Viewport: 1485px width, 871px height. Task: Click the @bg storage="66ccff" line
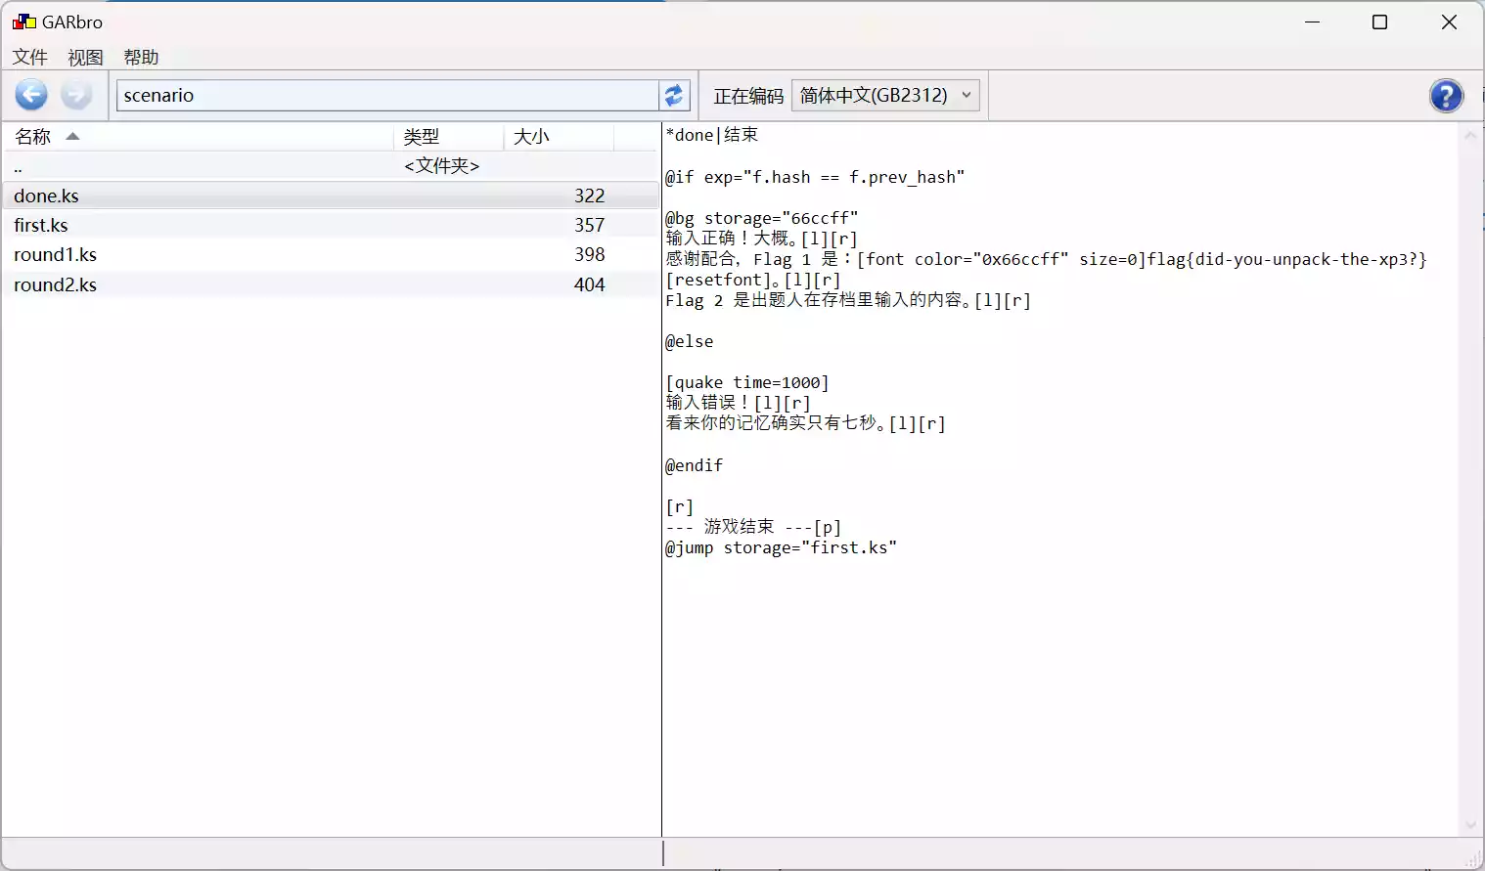pyautogui.click(x=762, y=218)
